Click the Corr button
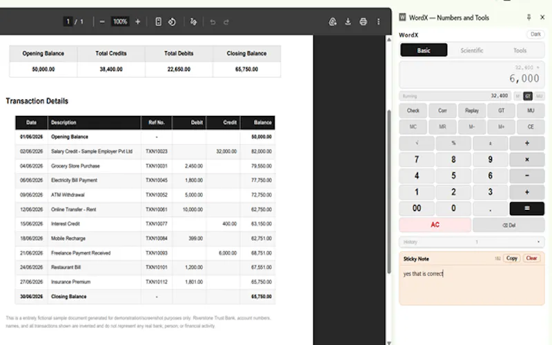Image resolution: width=552 pixels, height=345 pixels. [x=442, y=110]
